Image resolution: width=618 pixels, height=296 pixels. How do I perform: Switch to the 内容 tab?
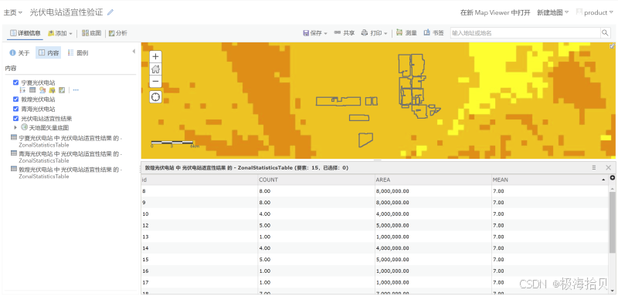pyautogui.click(x=48, y=52)
